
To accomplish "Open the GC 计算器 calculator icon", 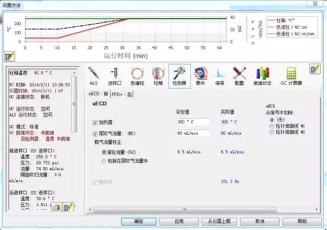I will (291, 76).
